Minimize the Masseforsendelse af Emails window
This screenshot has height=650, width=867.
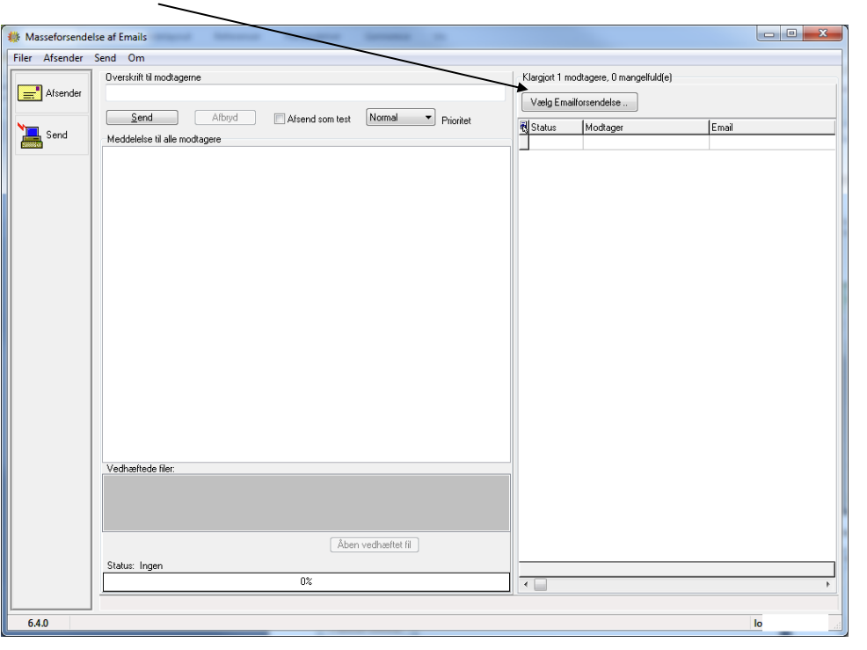tap(769, 33)
